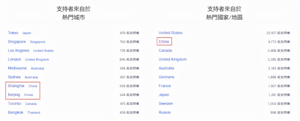Open the Sweden country link

pyautogui.click(x=166, y=104)
